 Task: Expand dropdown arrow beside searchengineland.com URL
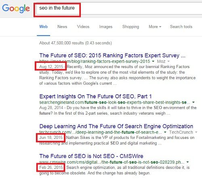click(194, 102)
